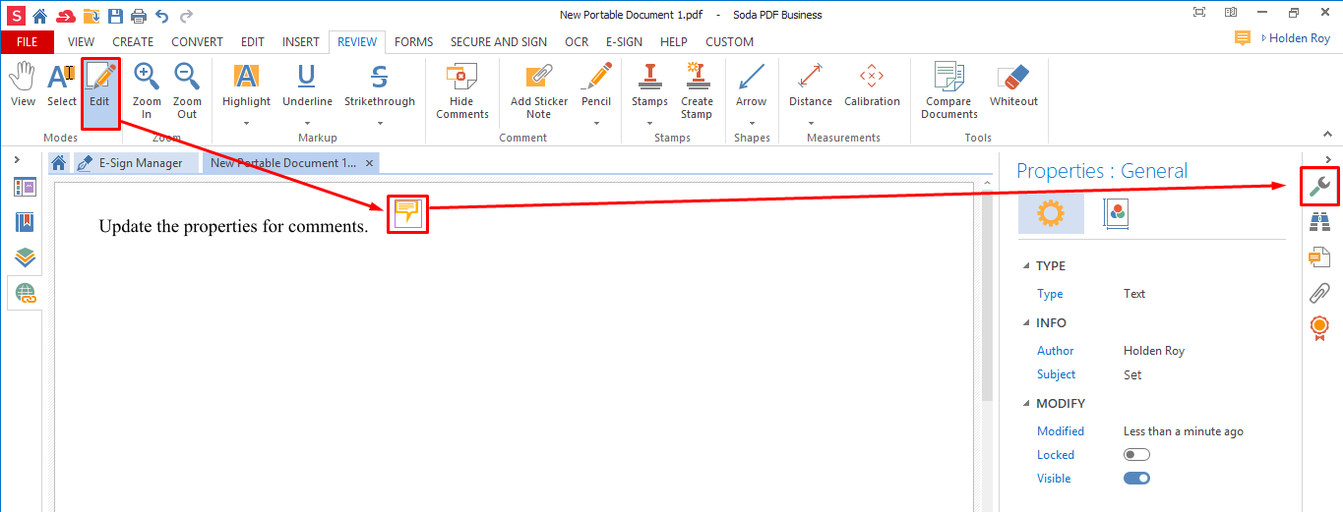The image size is (1343, 512).
Task: Switch to the Appearance colors properties tab
Action: pyautogui.click(x=1116, y=213)
